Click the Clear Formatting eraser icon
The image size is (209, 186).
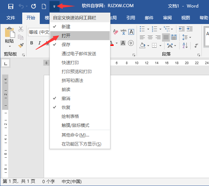(115, 32)
